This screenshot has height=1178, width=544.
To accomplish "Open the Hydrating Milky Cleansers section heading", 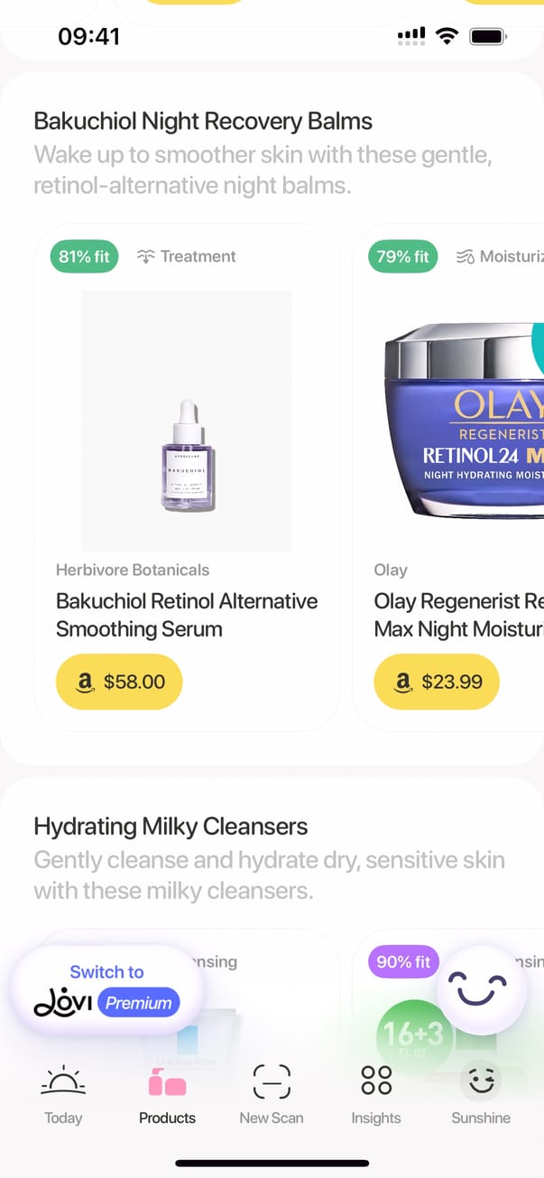I will pyautogui.click(x=171, y=826).
